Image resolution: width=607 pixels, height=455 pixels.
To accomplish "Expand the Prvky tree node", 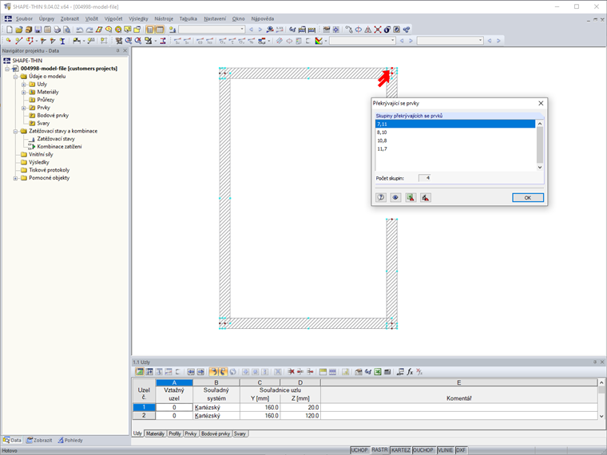I will point(24,108).
